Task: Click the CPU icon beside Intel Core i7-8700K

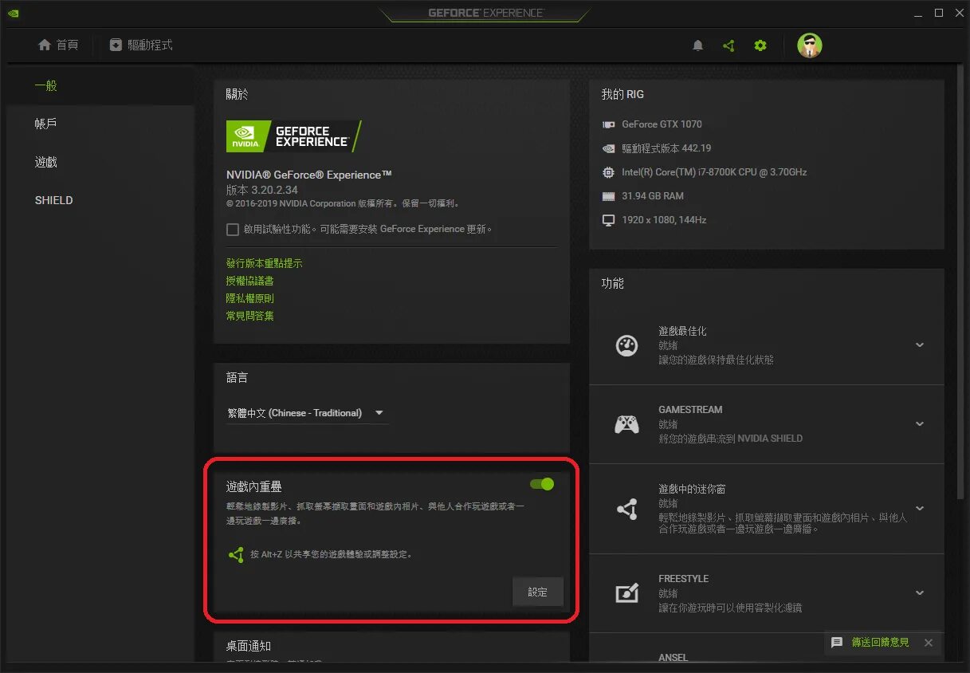Action: pos(608,172)
